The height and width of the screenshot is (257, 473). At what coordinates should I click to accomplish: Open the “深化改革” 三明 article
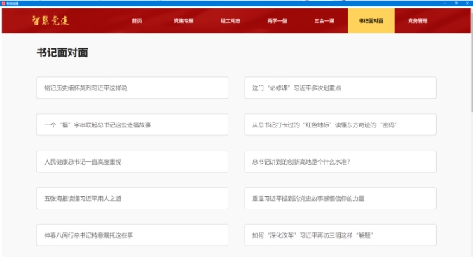coord(340,235)
